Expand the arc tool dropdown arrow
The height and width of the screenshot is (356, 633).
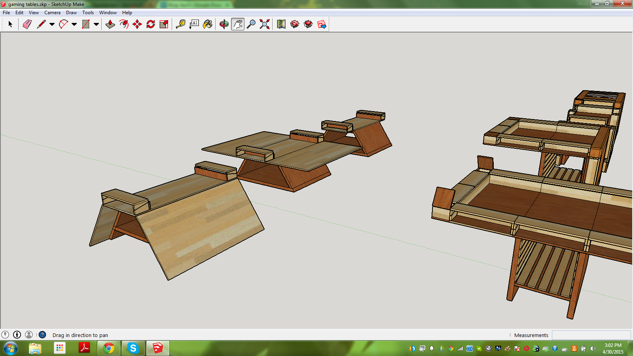pyautogui.click(x=74, y=25)
